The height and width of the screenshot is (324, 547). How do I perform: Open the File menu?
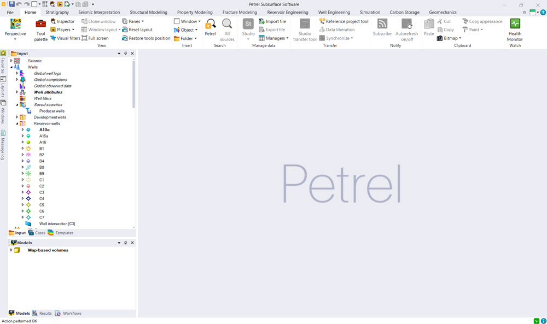(10, 12)
